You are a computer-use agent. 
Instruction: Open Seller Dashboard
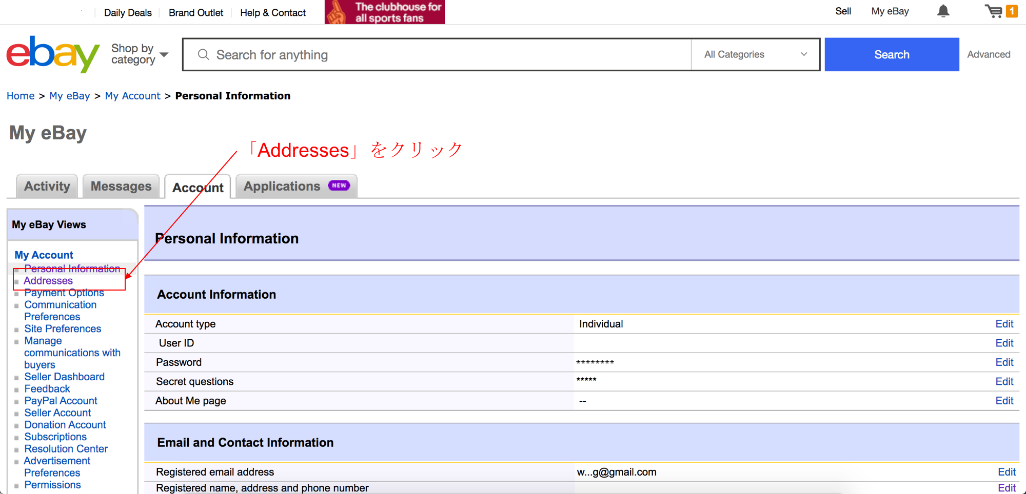coord(64,377)
